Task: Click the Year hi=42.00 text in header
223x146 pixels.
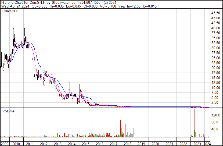Action: coord(130,6)
